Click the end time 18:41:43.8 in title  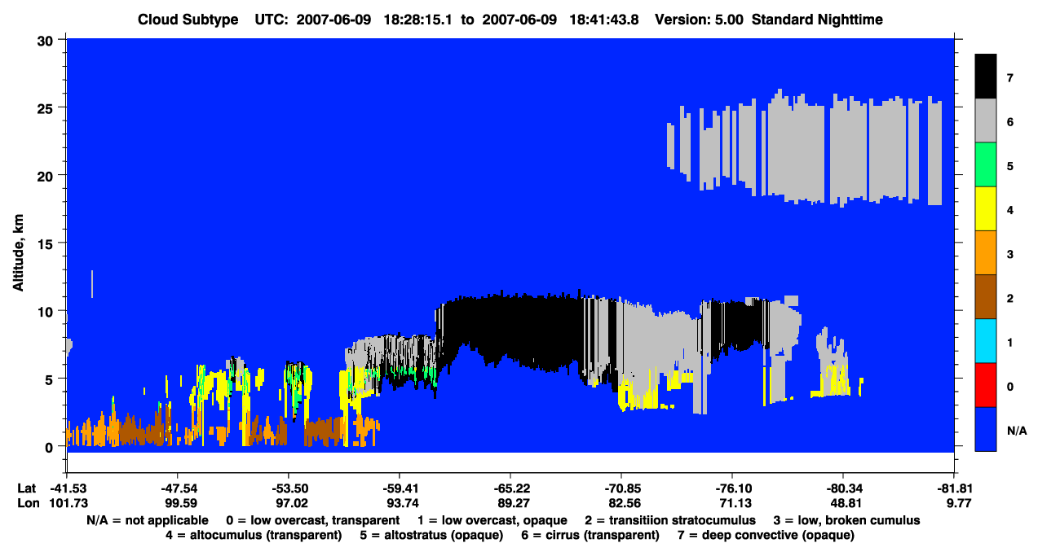tap(603, 20)
